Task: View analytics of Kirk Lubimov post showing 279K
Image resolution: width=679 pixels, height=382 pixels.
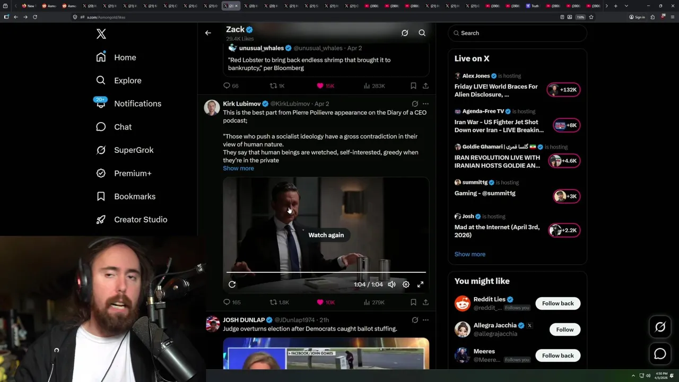Action: click(375, 302)
